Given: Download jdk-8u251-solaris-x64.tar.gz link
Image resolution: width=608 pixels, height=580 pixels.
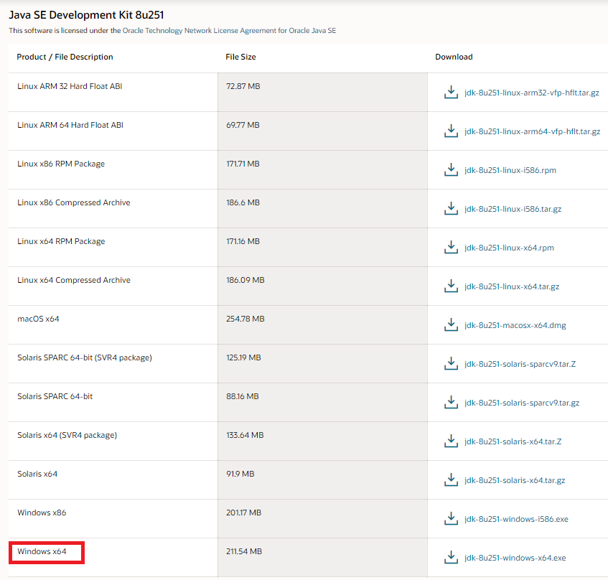Looking at the screenshot, I should pos(515,481).
